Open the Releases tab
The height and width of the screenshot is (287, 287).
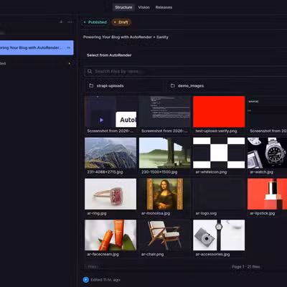click(164, 7)
